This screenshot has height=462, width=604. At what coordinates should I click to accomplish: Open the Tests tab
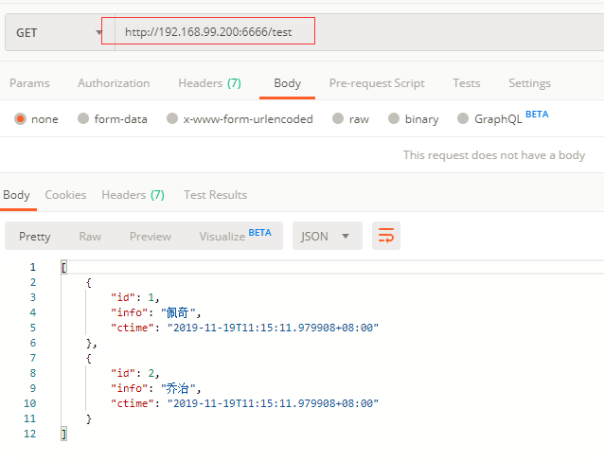point(466,83)
